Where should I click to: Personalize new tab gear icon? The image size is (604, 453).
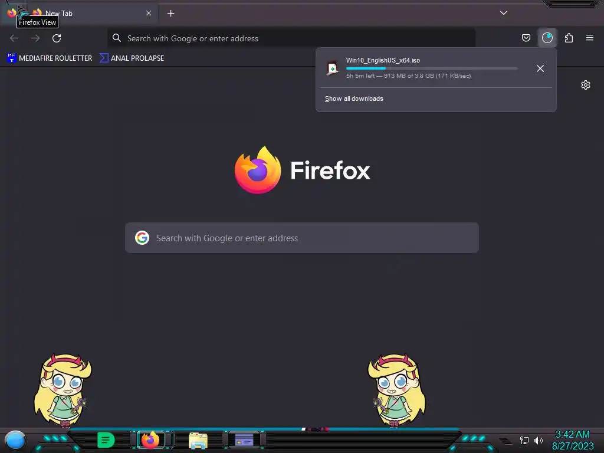586,85
